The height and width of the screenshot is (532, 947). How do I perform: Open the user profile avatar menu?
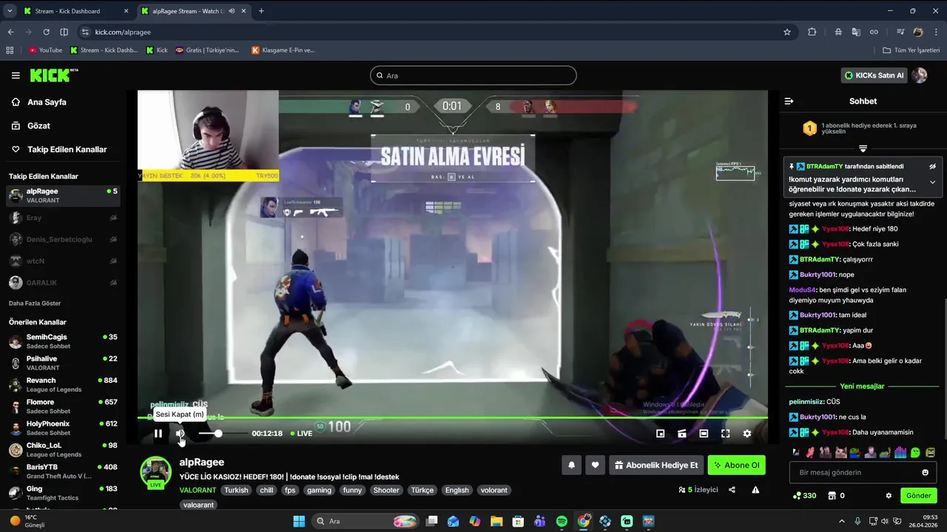[920, 75]
